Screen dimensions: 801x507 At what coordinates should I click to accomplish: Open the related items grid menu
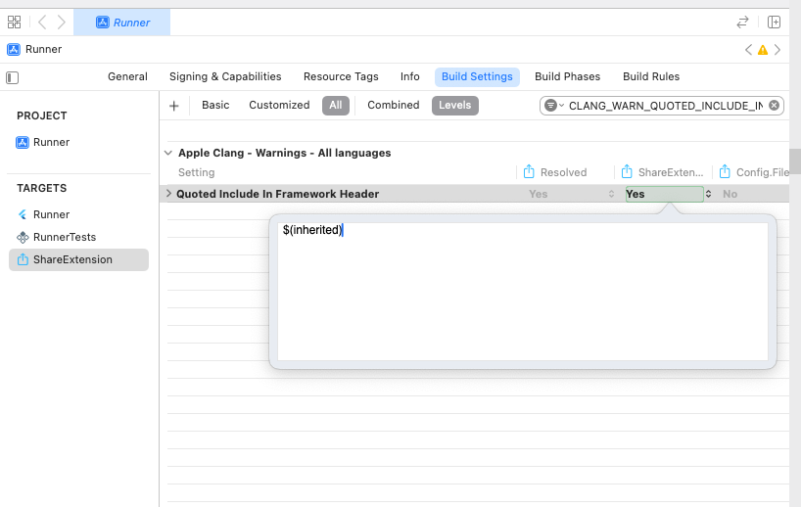coord(15,22)
